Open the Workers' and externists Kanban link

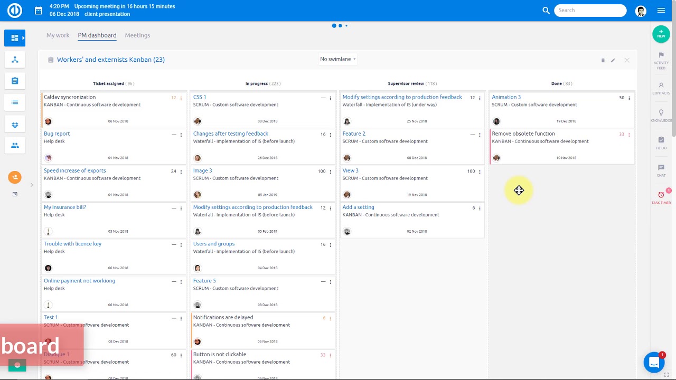111,60
